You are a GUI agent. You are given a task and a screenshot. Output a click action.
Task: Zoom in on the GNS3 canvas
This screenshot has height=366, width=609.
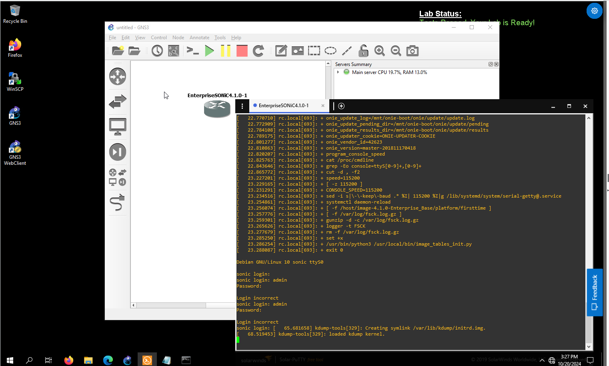click(x=380, y=51)
